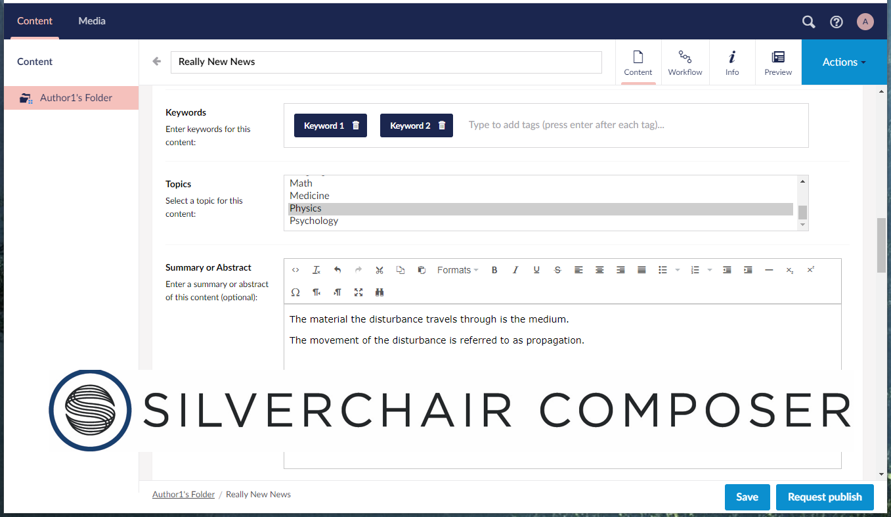The image size is (891, 517).
Task: Paste from clipboard using the paste icon
Action: pyautogui.click(x=422, y=270)
